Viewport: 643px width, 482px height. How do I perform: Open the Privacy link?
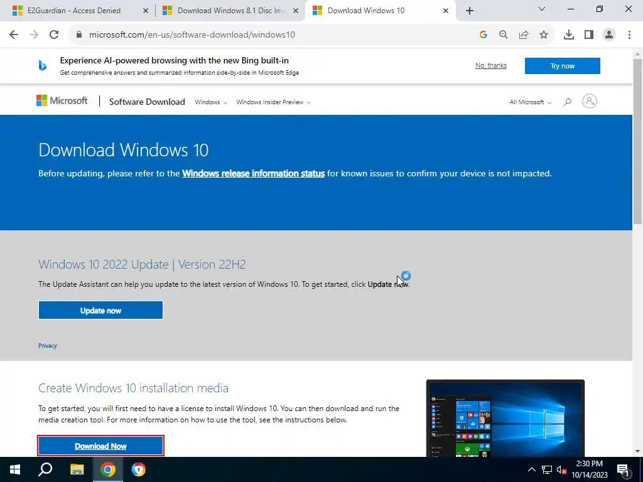[48, 346]
